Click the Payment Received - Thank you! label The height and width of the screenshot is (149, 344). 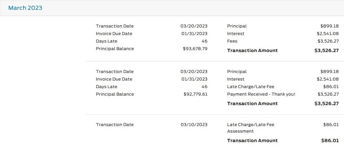pyautogui.click(x=261, y=94)
